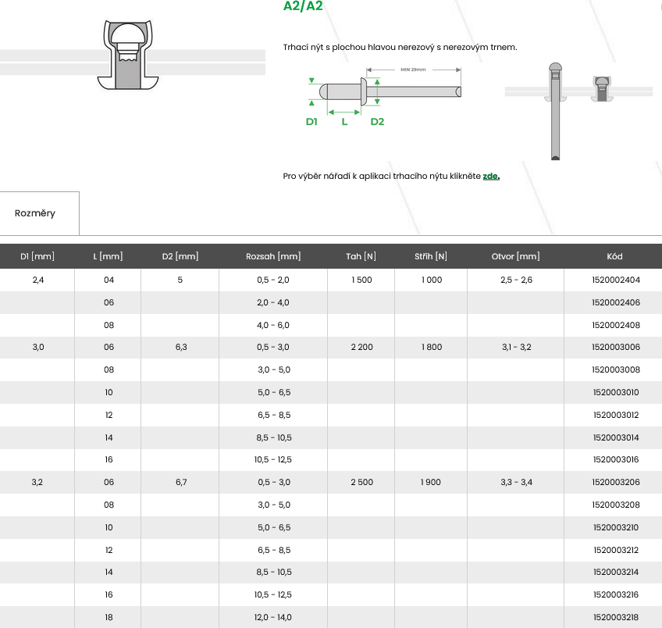Image resolution: width=662 pixels, height=628 pixels.
Task: Click the D1 [mm] column header
Action: click(x=37, y=256)
